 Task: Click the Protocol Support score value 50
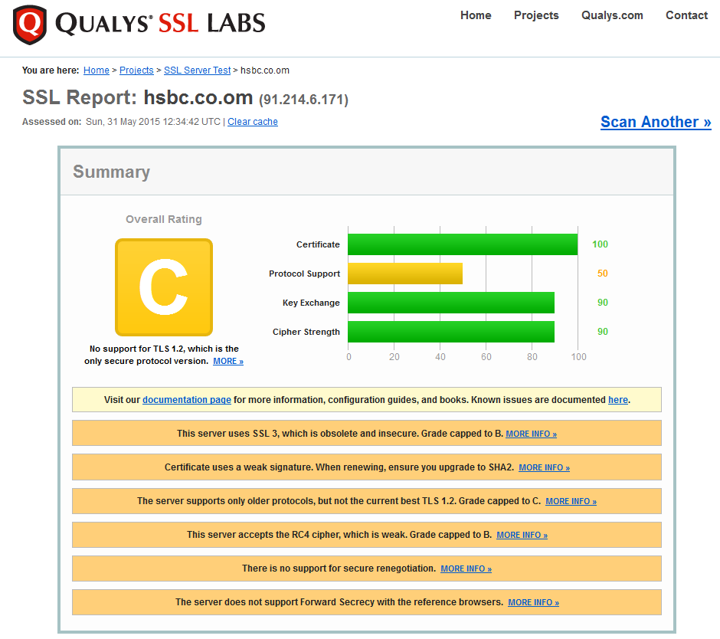pos(603,274)
